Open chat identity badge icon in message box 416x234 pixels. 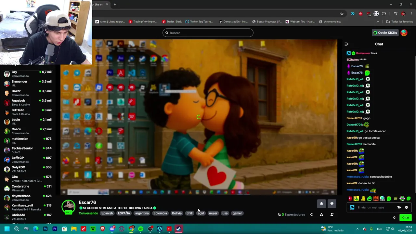(352, 207)
